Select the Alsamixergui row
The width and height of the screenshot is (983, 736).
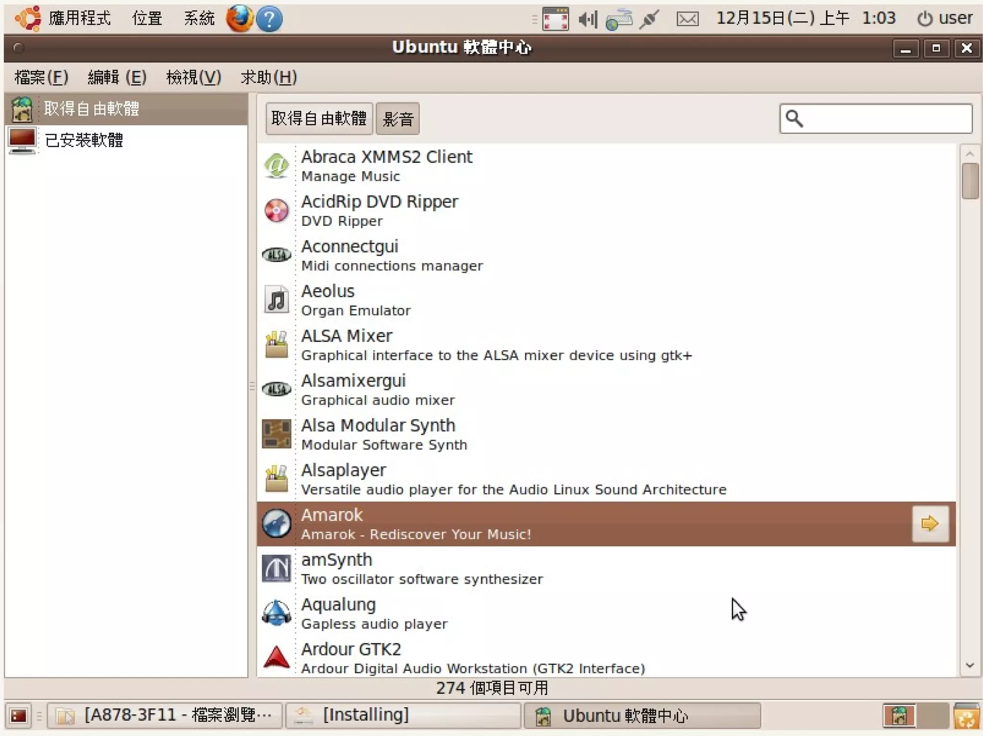point(606,389)
